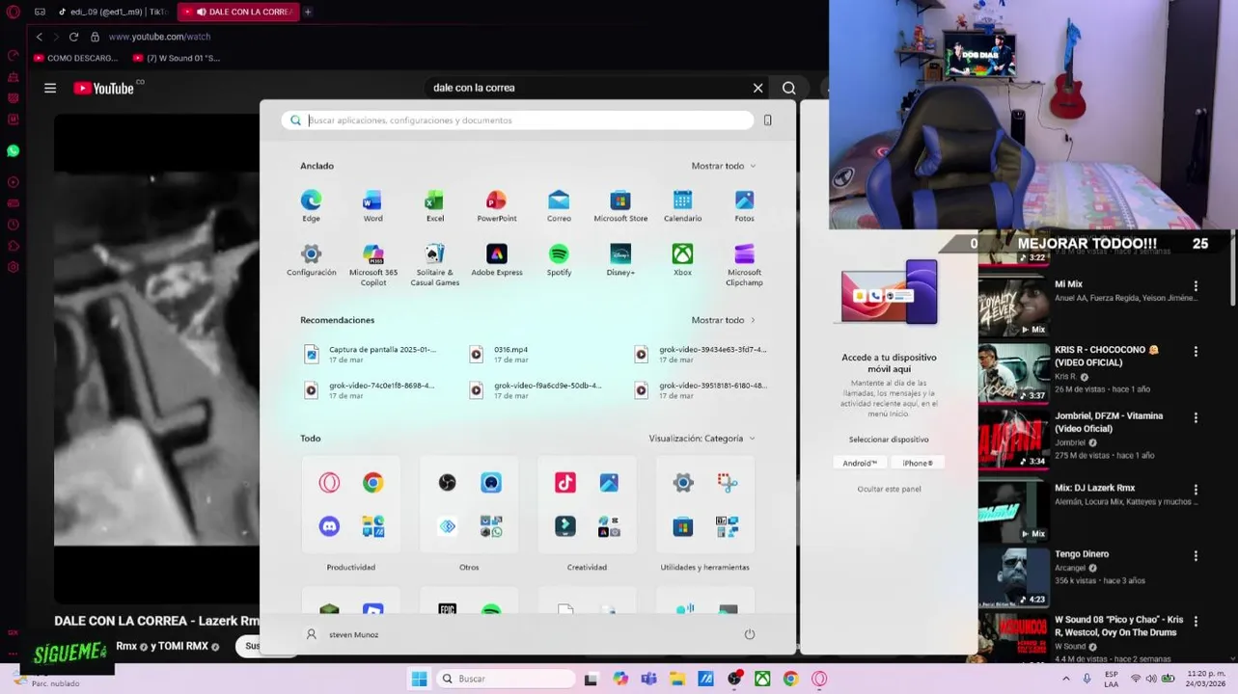
Task: Go to YouTube home logo
Action: (103, 88)
